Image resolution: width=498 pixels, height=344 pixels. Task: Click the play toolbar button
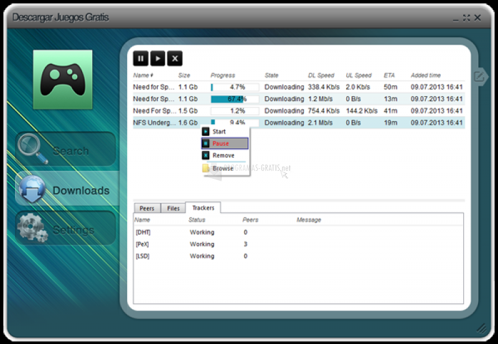(x=158, y=58)
